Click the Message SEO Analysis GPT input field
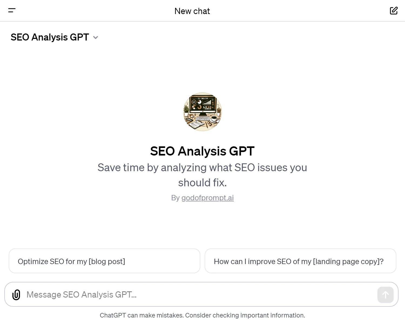 click(x=189, y=295)
